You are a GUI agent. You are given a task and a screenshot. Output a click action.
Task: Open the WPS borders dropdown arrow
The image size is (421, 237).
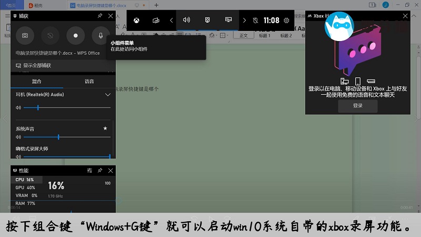click(x=227, y=35)
